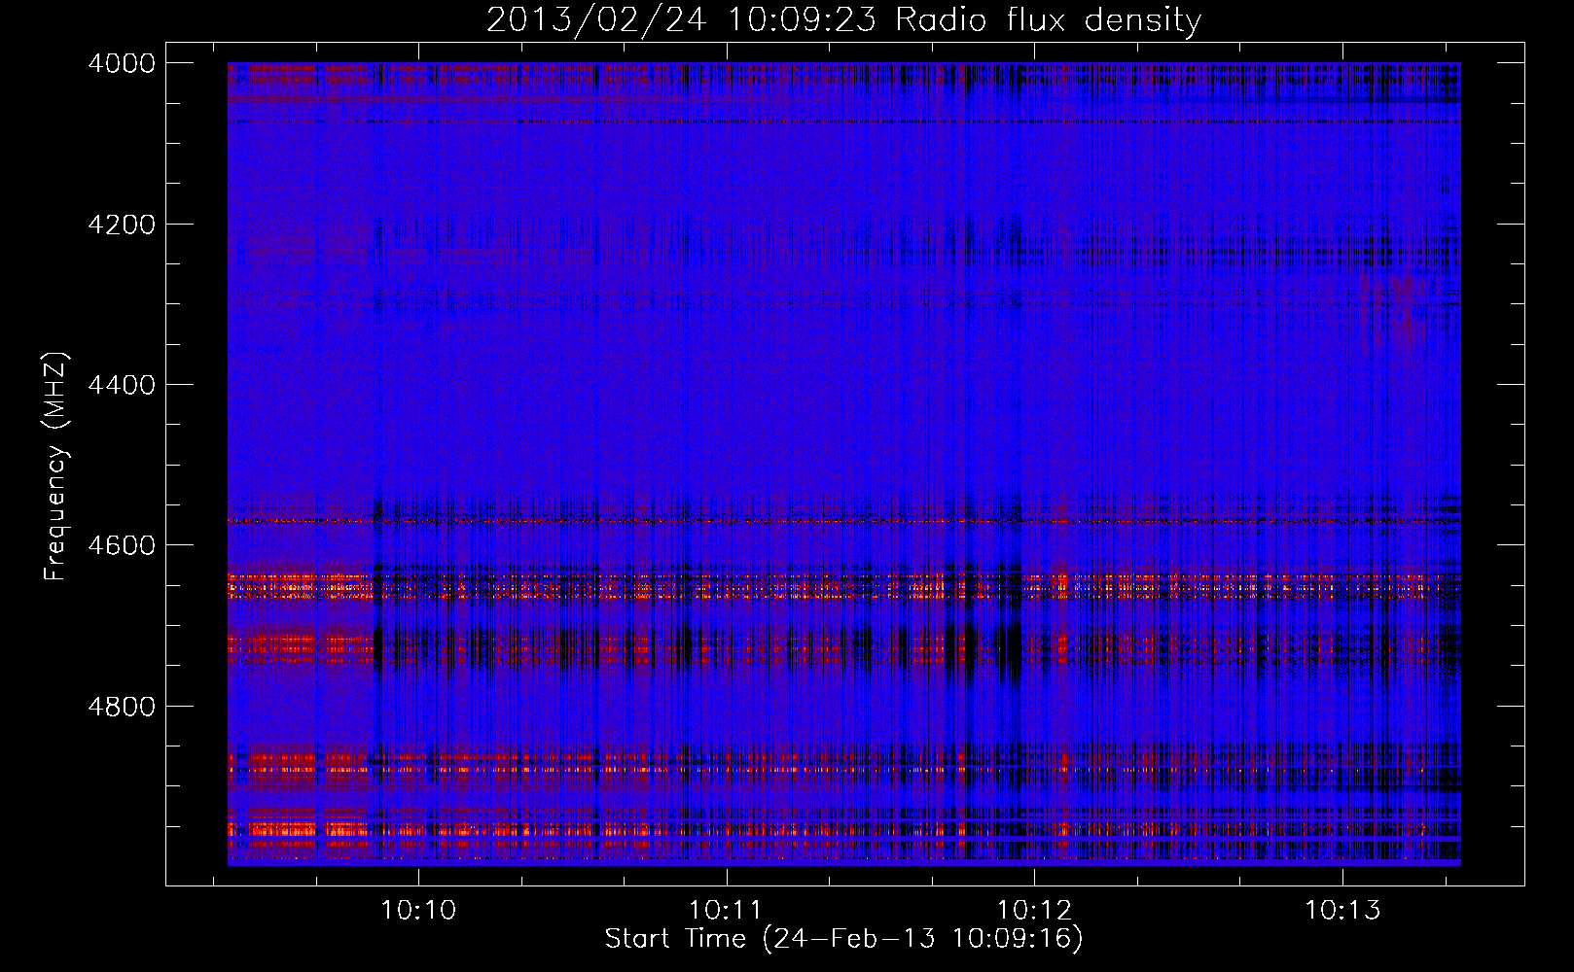1574x972 pixels.
Task: Select the 4400 frequency axis label
Action: (x=122, y=385)
